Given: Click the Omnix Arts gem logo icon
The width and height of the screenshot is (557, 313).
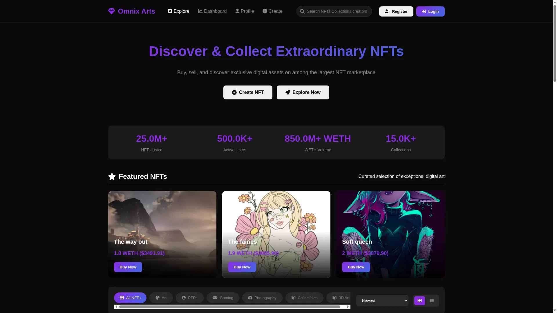Looking at the screenshot, I should coord(111,11).
